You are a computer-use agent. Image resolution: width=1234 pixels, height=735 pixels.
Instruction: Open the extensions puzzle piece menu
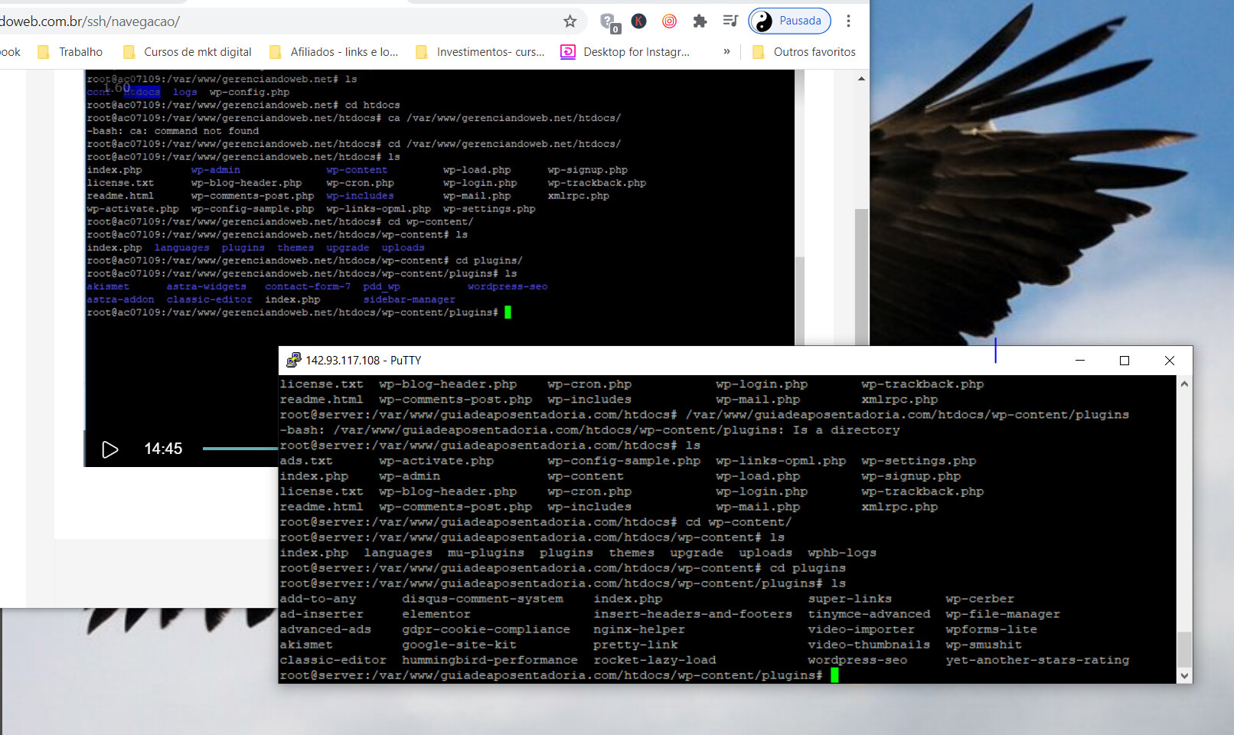tap(700, 21)
